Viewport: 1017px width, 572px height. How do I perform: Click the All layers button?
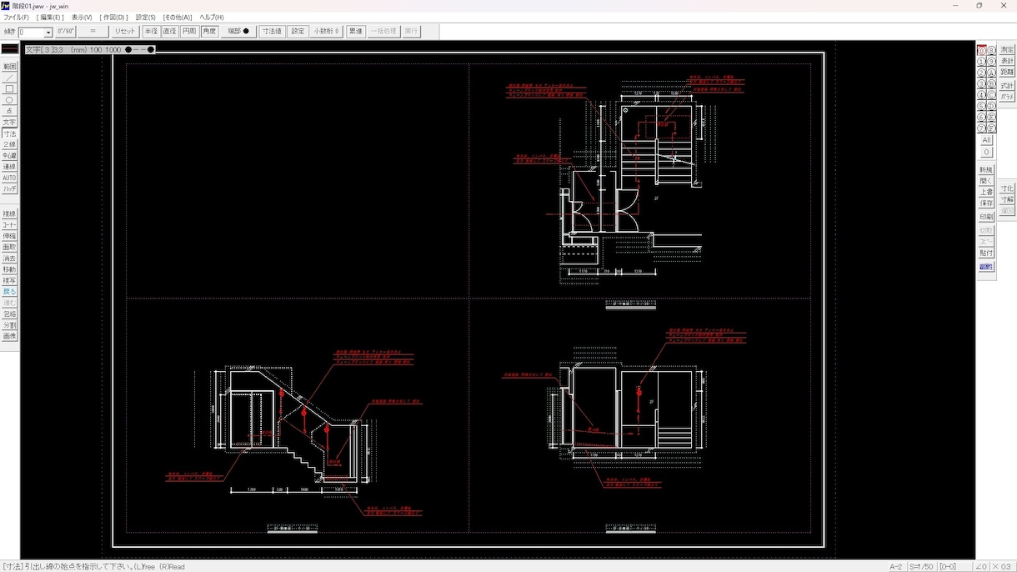click(986, 140)
